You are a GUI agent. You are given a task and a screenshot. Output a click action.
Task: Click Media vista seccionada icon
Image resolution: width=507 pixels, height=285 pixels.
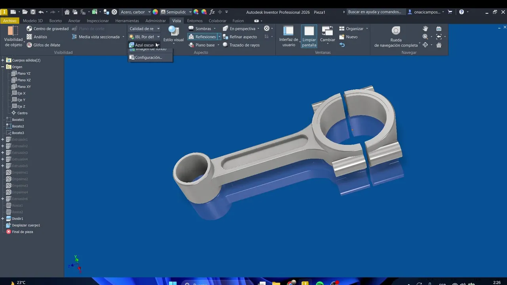[x=75, y=37]
